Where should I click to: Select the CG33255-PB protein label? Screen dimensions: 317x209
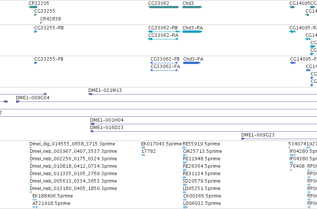click(49, 59)
